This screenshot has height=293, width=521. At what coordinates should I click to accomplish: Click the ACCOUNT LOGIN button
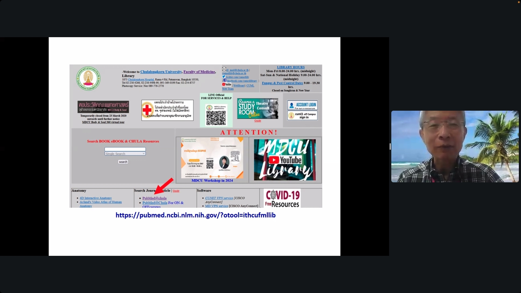click(302, 105)
